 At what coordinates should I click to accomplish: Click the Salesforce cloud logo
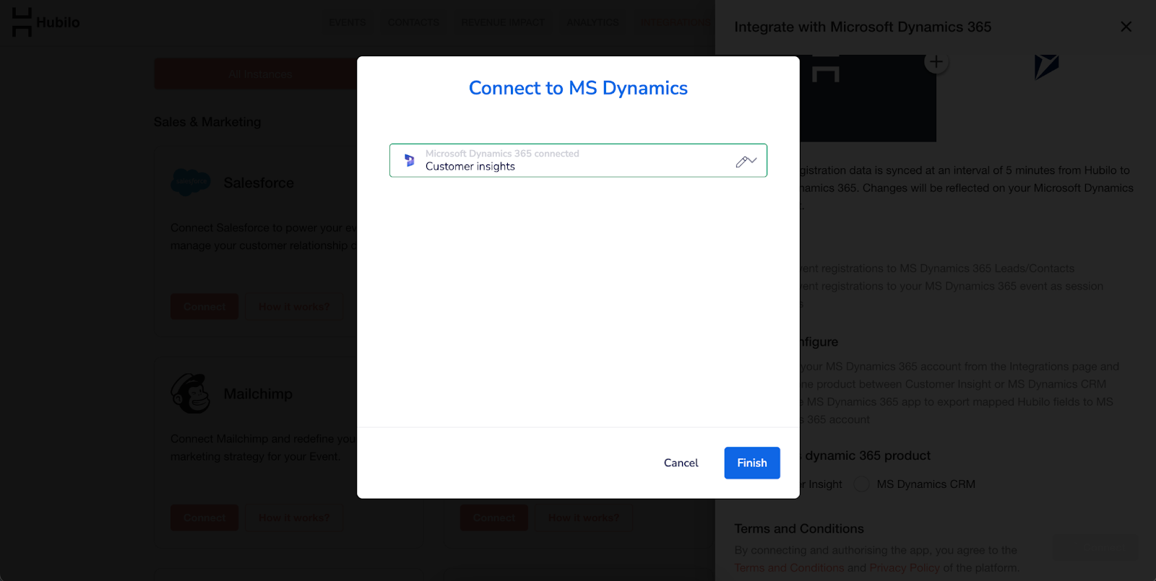[191, 183]
